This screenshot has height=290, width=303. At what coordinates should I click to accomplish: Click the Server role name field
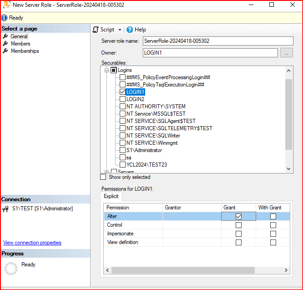click(210, 41)
